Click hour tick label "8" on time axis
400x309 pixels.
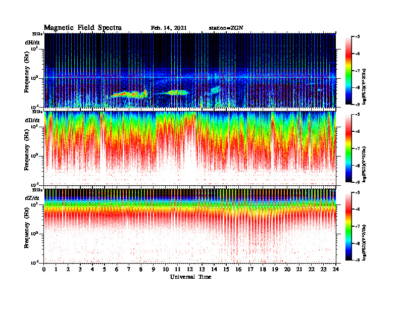coord(141,270)
